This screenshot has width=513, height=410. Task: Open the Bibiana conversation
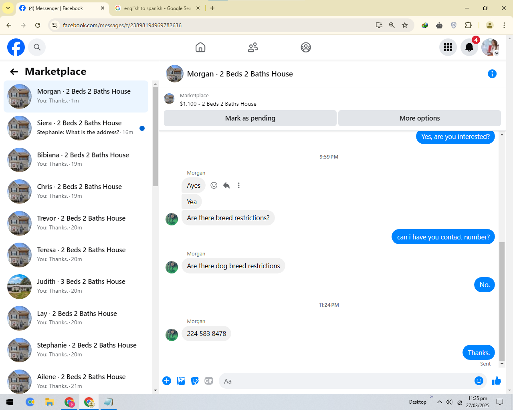[76, 160]
